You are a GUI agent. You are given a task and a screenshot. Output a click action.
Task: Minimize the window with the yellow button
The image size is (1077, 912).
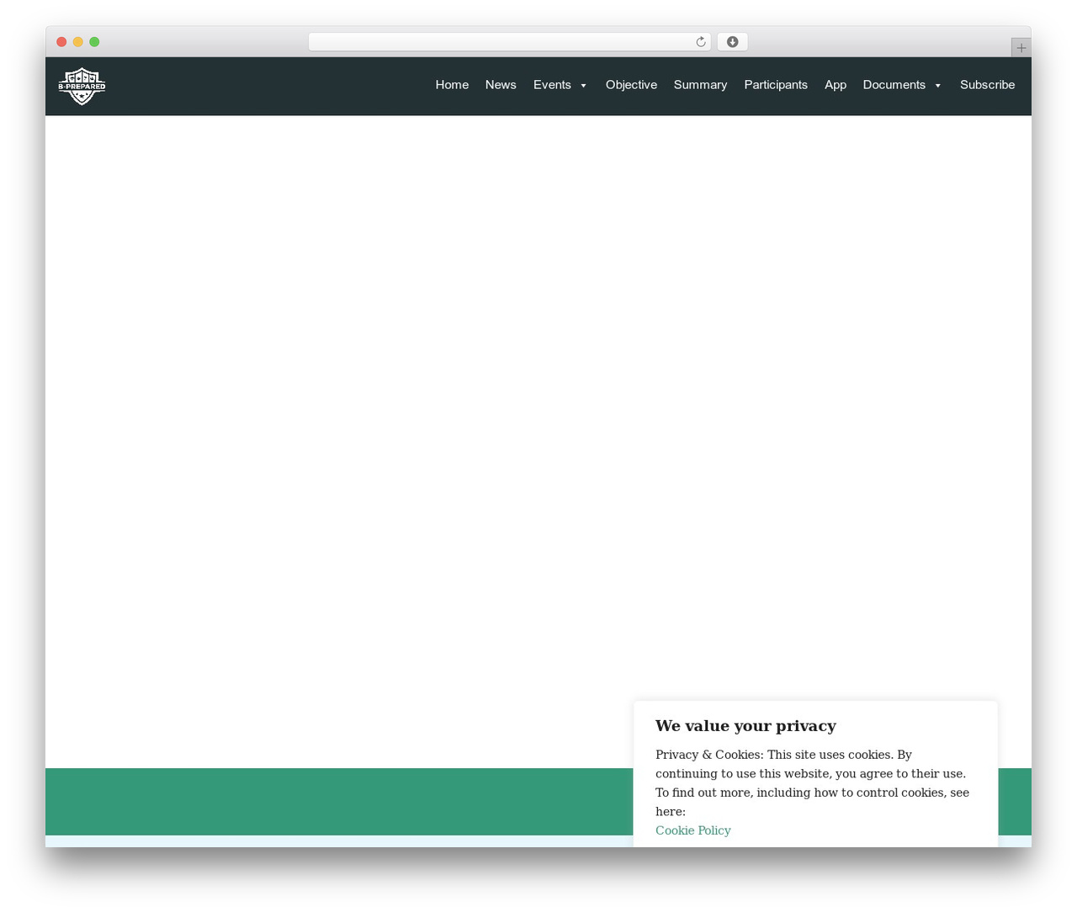click(78, 42)
